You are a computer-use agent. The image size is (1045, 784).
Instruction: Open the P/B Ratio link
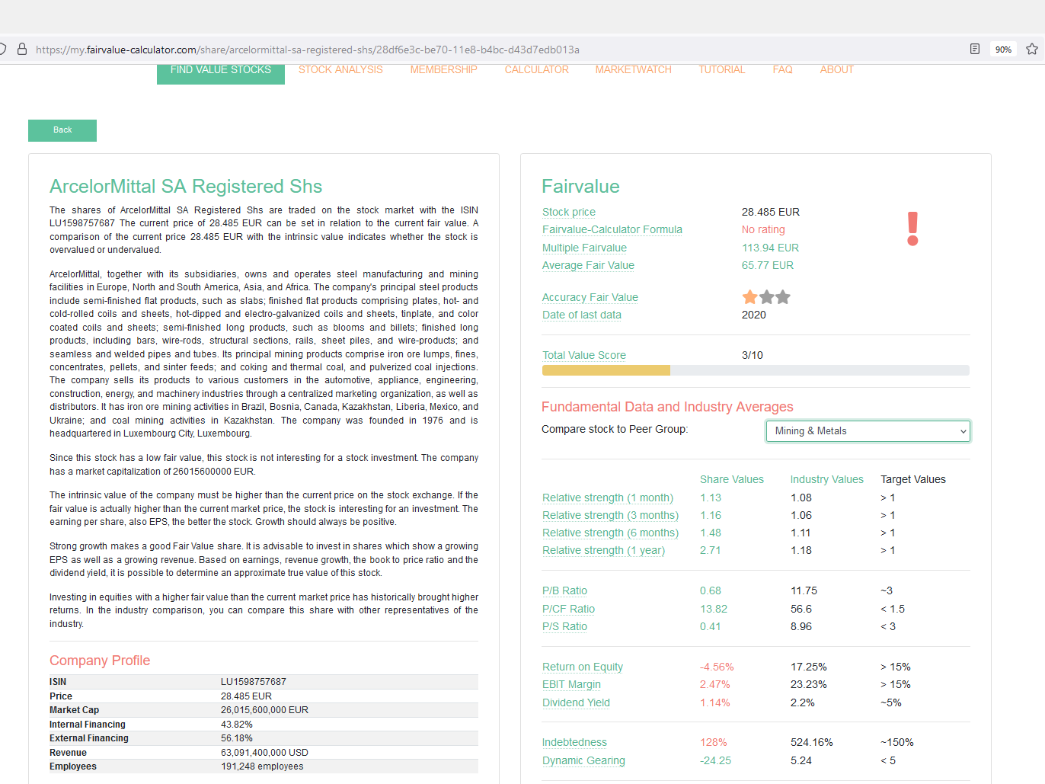point(564,590)
